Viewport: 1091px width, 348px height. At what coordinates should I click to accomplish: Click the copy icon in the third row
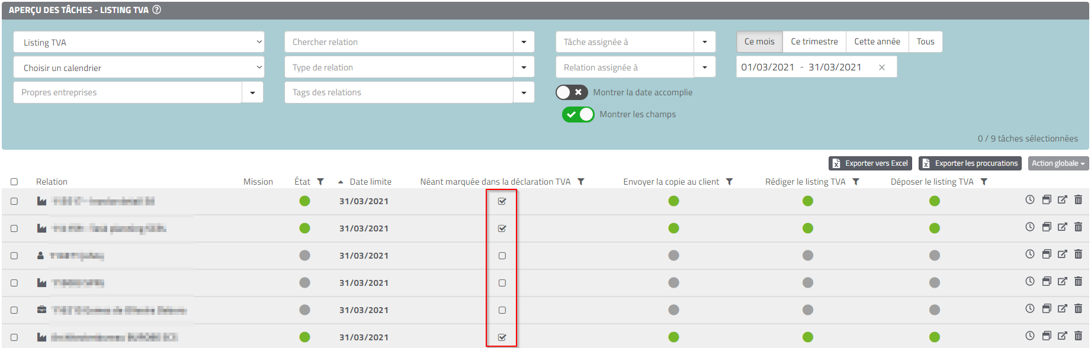tap(1047, 254)
